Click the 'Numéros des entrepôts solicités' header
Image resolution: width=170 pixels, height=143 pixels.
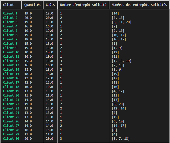[139, 5]
